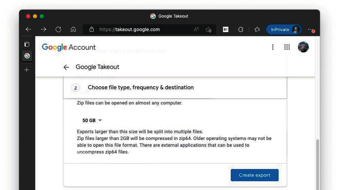Open the Google account profile picture
Image resolution: width=339 pixels, height=190 pixels.
(303, 47)
